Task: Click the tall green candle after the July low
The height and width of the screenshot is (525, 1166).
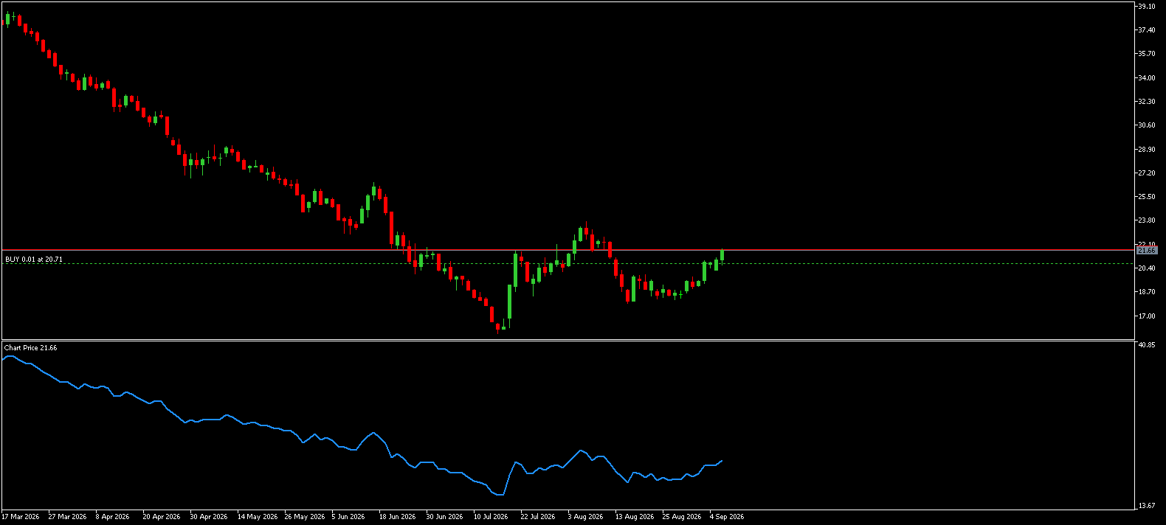Action: pyautogui.click(x=509, y=302)
